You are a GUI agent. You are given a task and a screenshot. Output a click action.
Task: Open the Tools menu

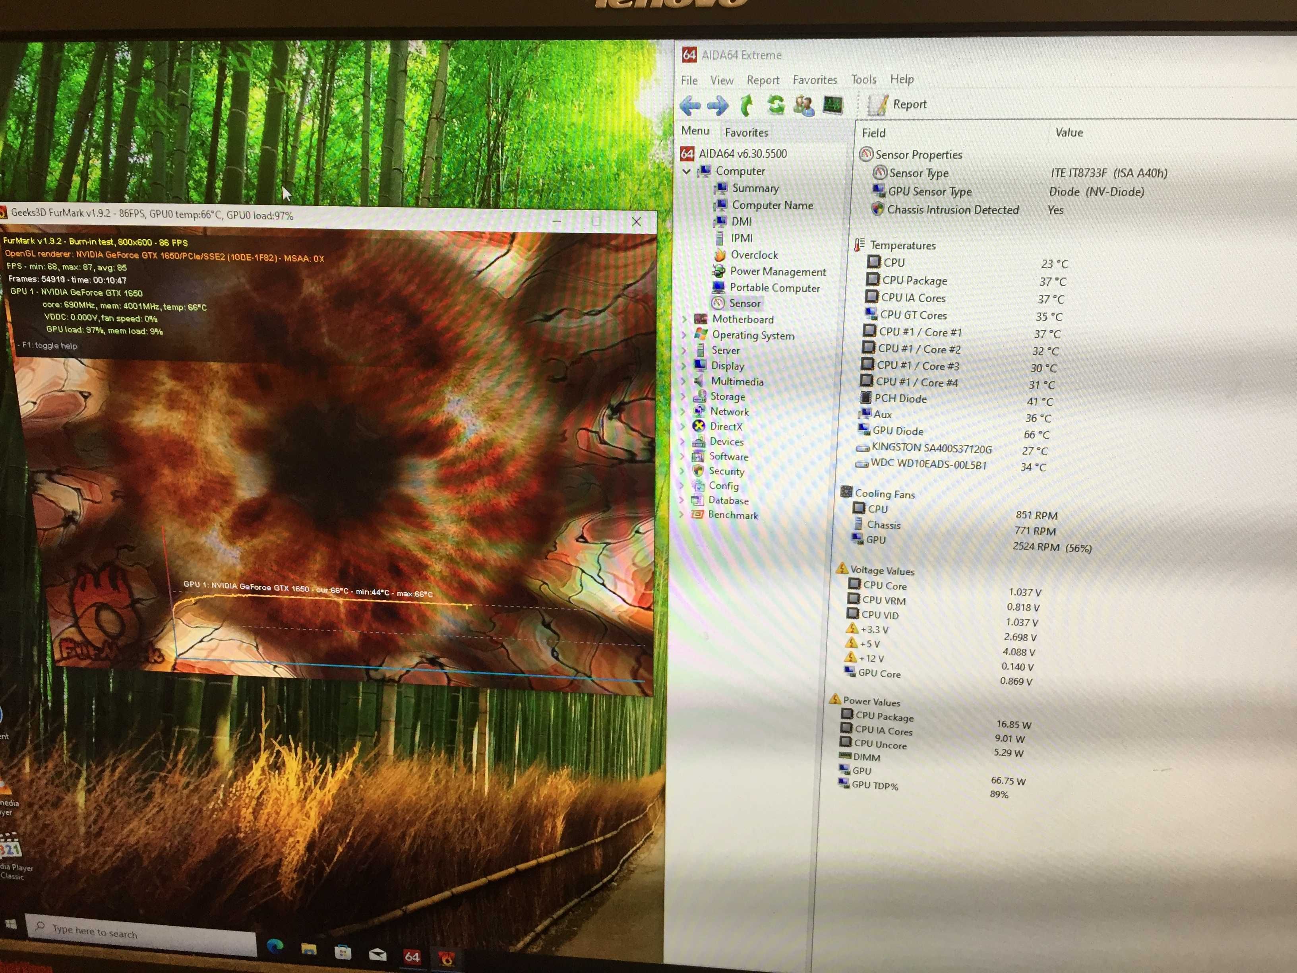(x=864, y=79)
